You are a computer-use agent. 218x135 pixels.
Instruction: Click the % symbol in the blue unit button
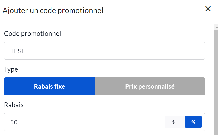pyautogui.click(x=193, y=122)
